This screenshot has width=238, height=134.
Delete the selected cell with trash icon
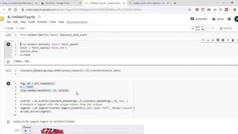tap(233, 40)
